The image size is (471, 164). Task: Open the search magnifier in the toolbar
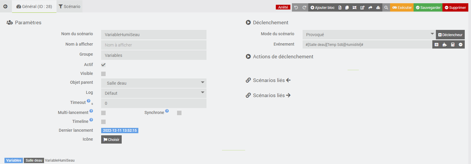(x=386, y=8)
